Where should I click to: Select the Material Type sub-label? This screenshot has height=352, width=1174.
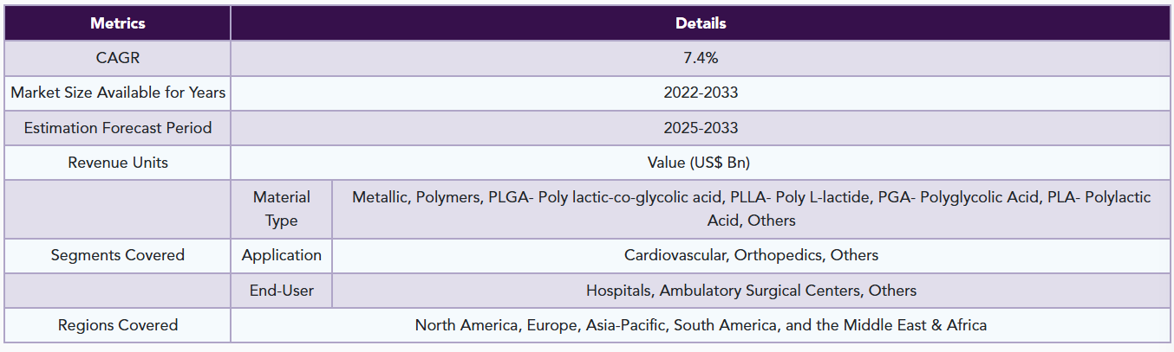coord(282,208)
